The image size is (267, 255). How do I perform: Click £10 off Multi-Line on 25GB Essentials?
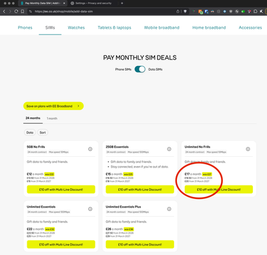tap(140, 190)
